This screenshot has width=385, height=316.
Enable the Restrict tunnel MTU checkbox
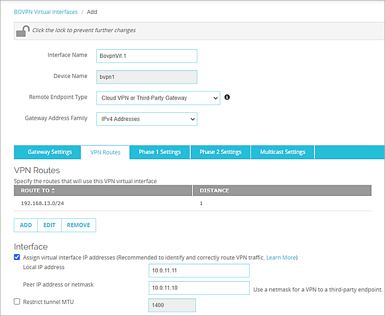click(17, 302)
